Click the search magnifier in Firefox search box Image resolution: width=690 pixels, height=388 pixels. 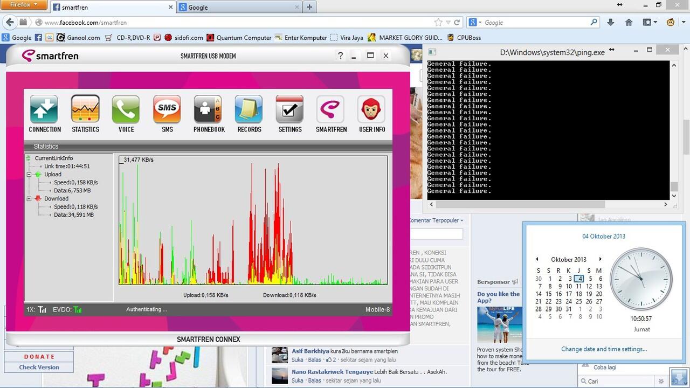pyautogui.click(x=594, y=23)
